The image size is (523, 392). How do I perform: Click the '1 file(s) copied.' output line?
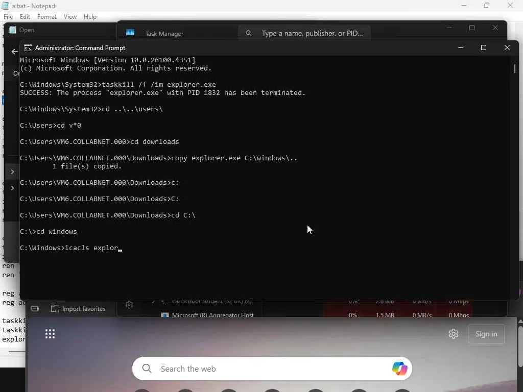tap(87, 166)
